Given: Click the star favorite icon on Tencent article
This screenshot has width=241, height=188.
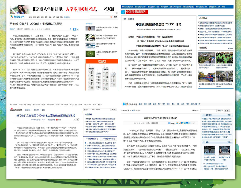Looking at the screenshot, I should pyautogui.click(x=70, y=29).
